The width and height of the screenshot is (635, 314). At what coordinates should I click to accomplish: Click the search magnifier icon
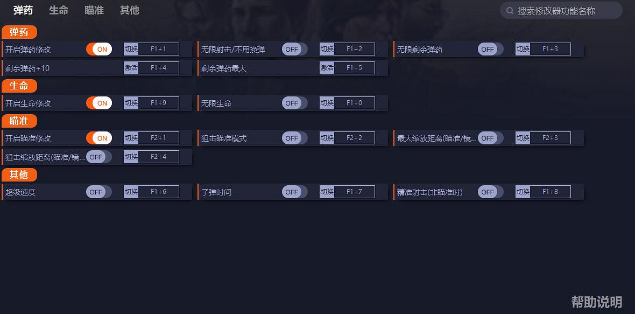point(509,10)
